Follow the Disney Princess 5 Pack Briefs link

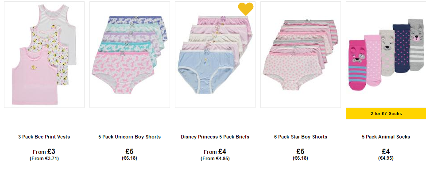(x=215, y=137)
